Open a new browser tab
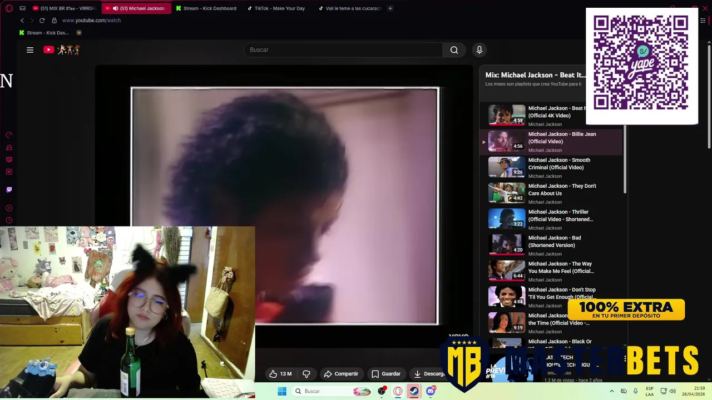Image resolution: width=712 pixels, height=400 pixels. coord(390,8)
